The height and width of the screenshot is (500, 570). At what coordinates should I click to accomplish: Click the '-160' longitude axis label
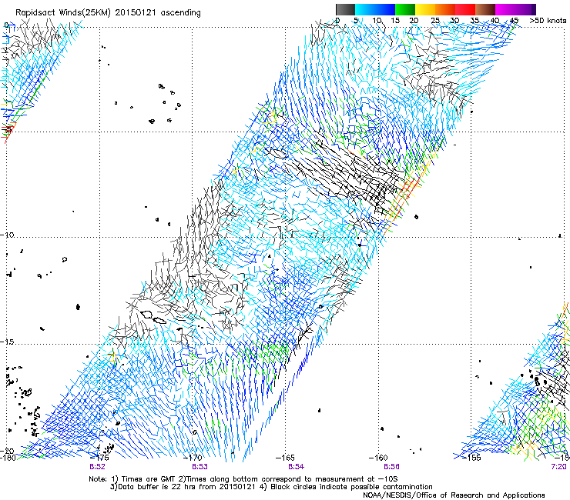(379, 458)
